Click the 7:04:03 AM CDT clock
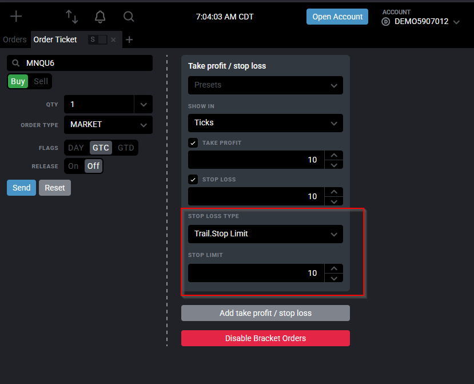 coord(225,17)
